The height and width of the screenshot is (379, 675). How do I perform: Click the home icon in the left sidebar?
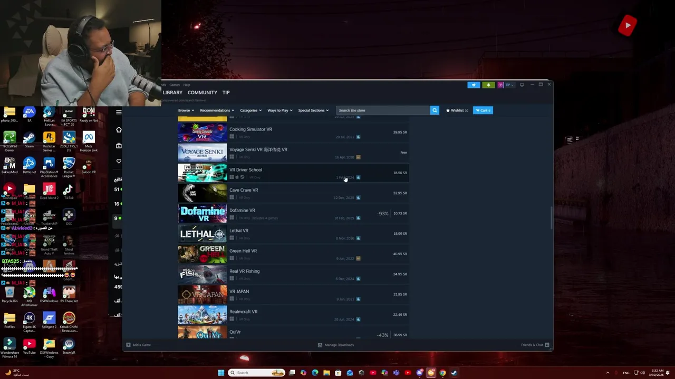(119, 129)
